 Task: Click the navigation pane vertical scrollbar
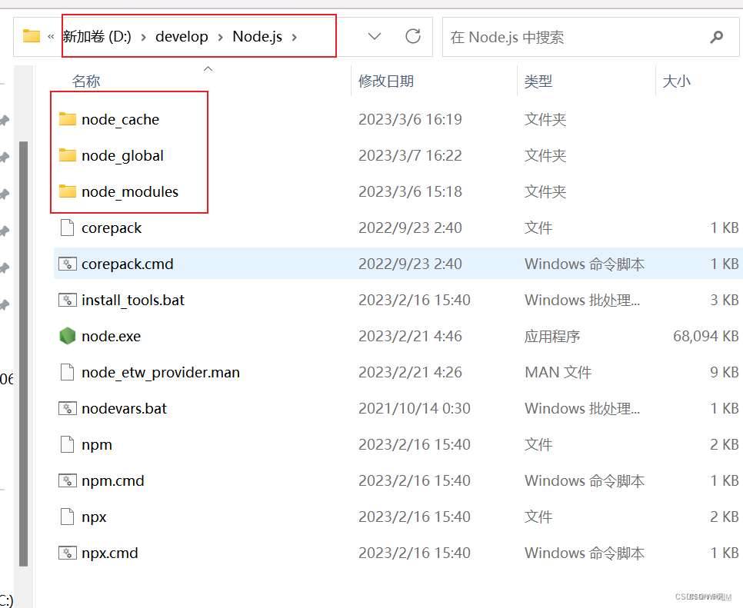(23, 354)
